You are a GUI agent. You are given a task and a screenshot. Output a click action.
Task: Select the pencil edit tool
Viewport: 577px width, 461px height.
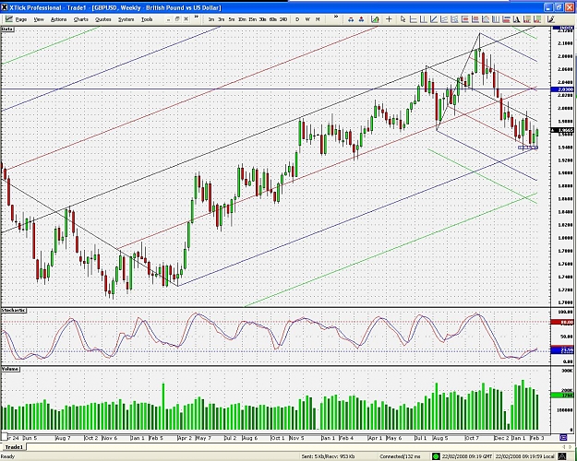(x=550, y=19)
